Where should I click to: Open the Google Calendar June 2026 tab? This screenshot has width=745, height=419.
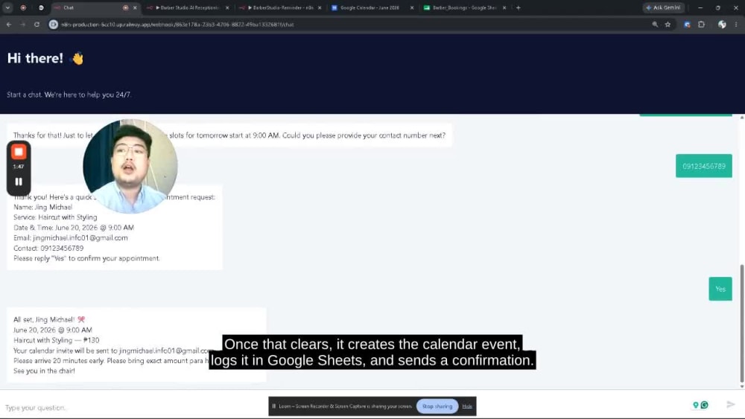click(370, 7)
